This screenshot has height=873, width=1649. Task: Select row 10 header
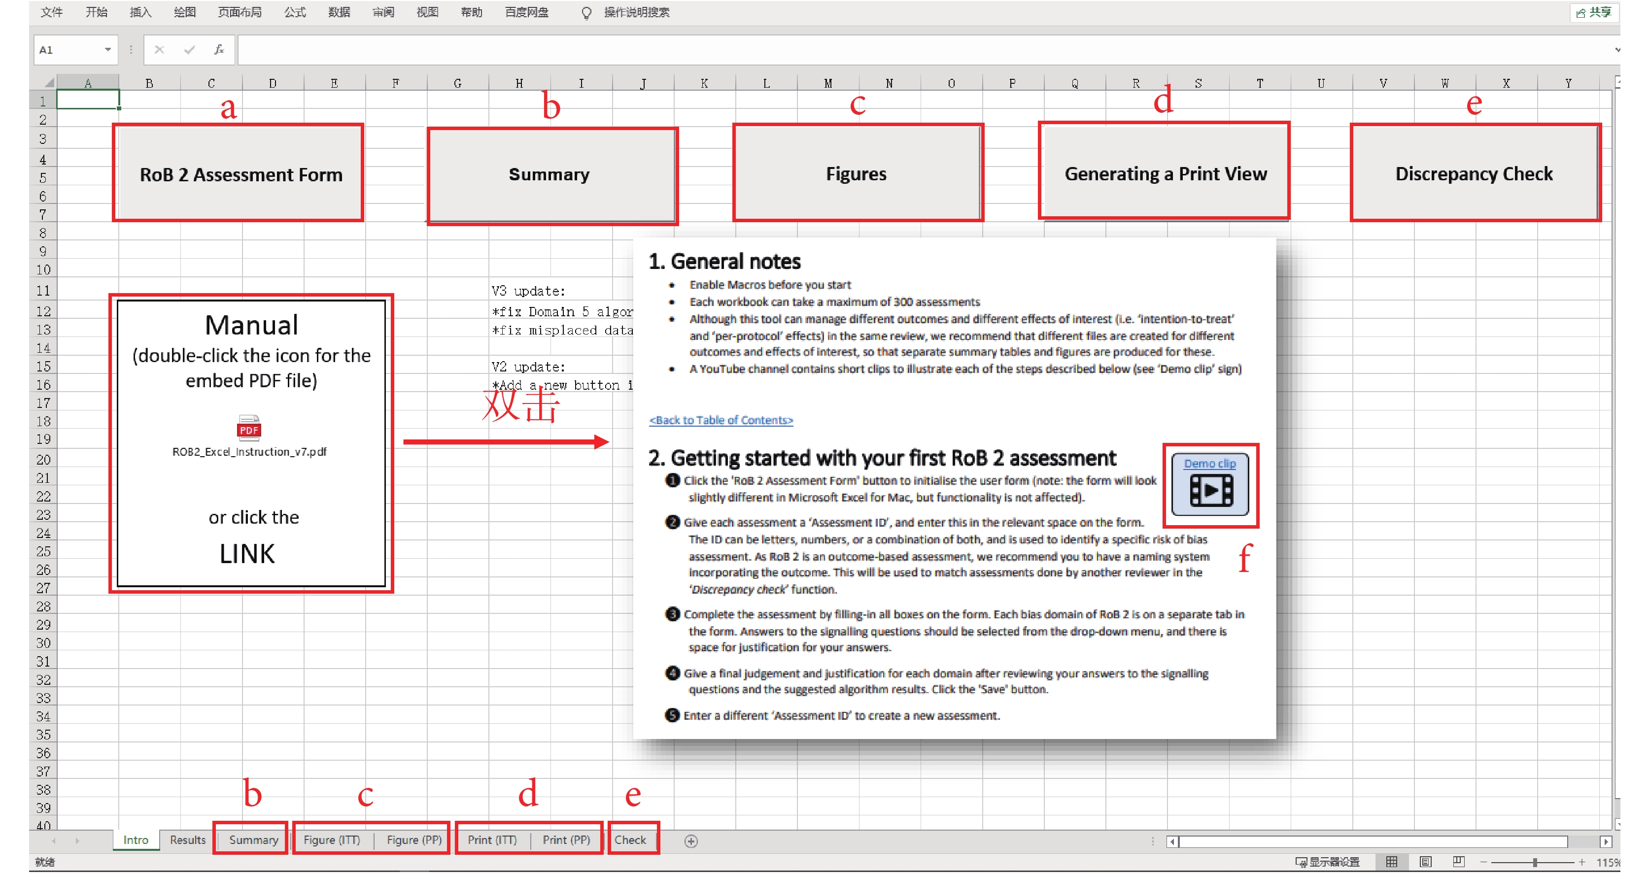click(x=43, y=269)
